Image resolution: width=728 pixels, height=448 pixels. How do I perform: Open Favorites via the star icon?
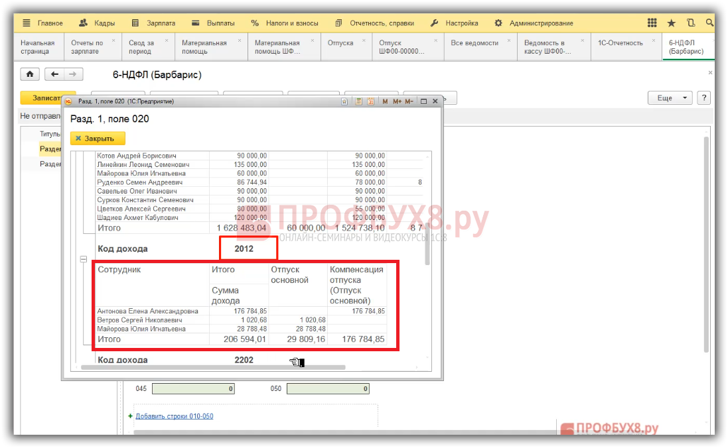pos(672,23)
